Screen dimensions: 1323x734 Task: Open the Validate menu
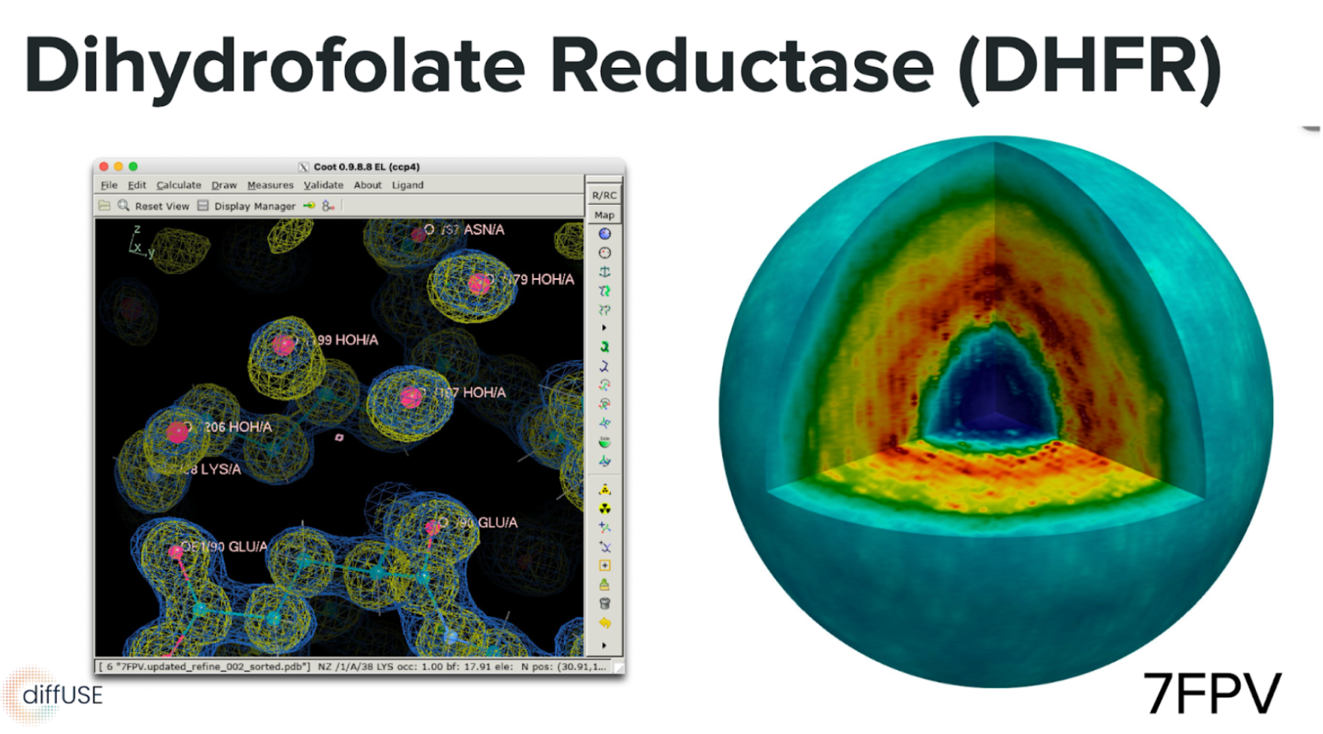323,185
